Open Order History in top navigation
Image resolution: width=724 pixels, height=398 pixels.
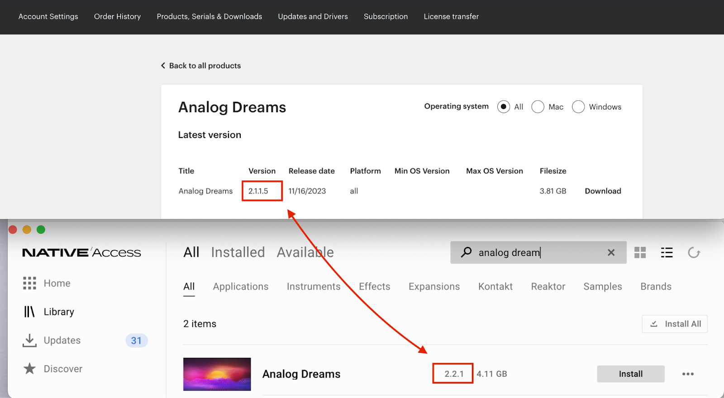click(117, 16)
